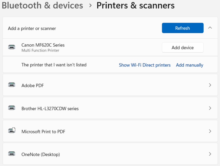Viewport: 220px width, 166px height.
Task: Click the Canon MF620C Series name text
Action: pyautogui.click(x=43, y=45)
